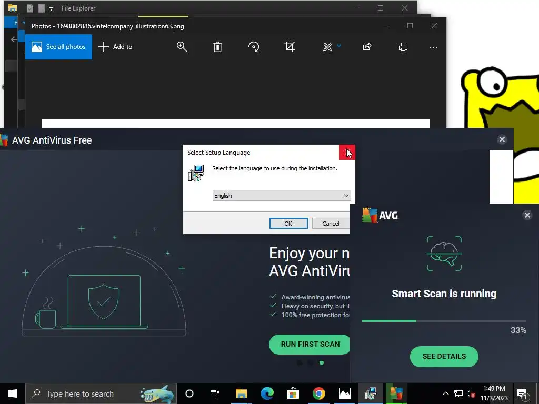Open the See more ellipsis menu in Photos
This screenshot has height=404, width=539.
tap(434, 47)
